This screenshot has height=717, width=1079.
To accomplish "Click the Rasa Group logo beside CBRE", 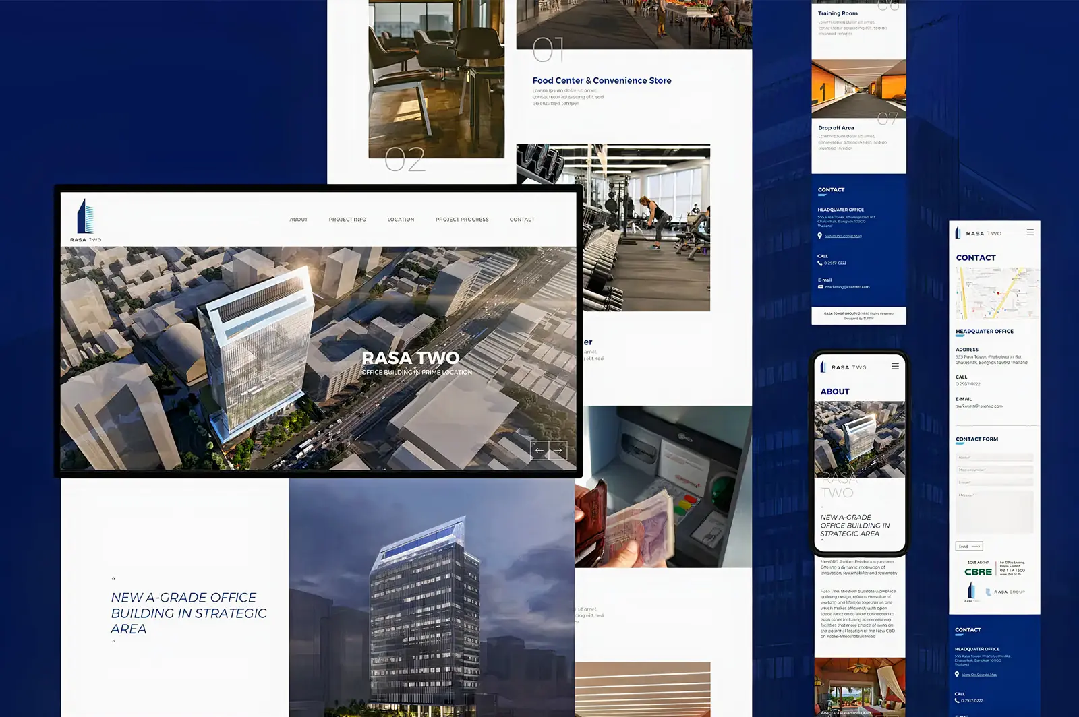I will coord(1005,592).
